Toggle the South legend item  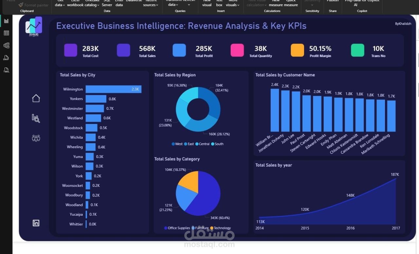pos(217,144)
